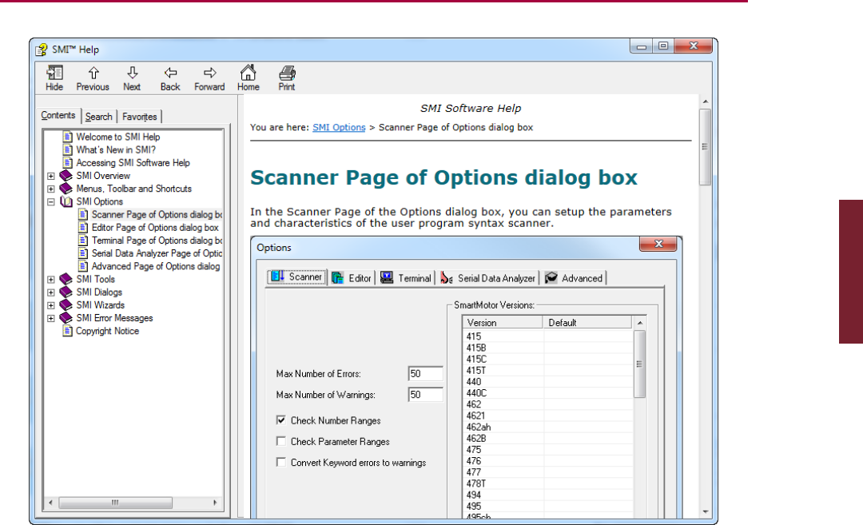863x525 pixels.
Task: Uncheck the Check Number Ranges checkbox
Action: [x=281, y=420]
